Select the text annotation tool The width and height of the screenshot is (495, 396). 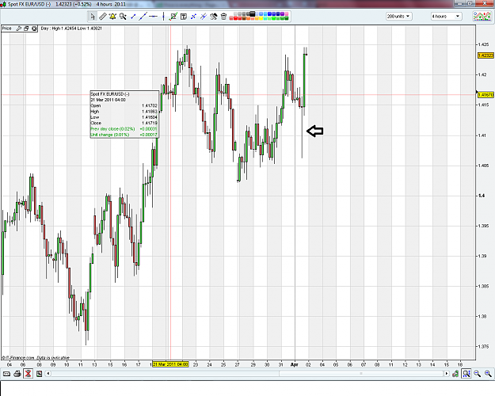[184, 17]
